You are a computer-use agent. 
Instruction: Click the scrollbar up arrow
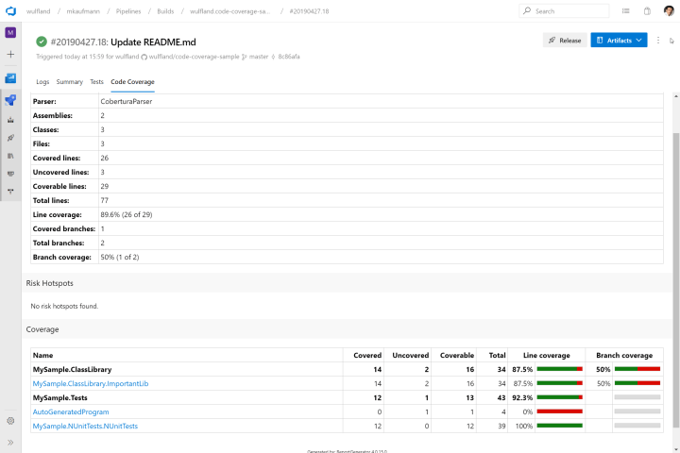pyautogui.click(x=675, y=96)
